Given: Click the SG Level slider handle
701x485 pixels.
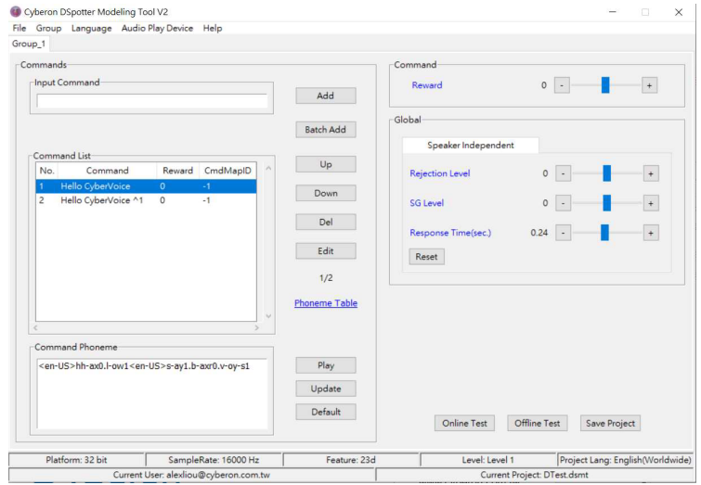Looking at the screenshot, I should (x=606, y=203).
